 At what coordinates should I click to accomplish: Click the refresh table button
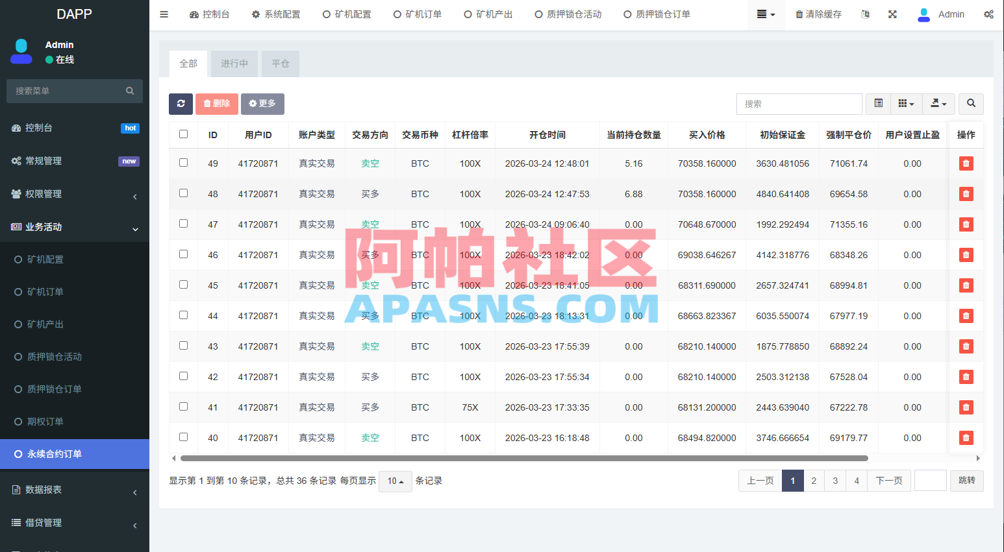point(181,104)
